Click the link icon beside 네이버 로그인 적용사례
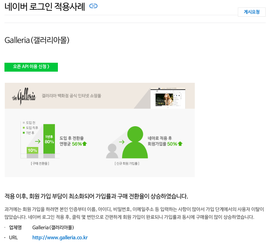The image size is (269, 245). pyautogui.click(x=94, y=6)
